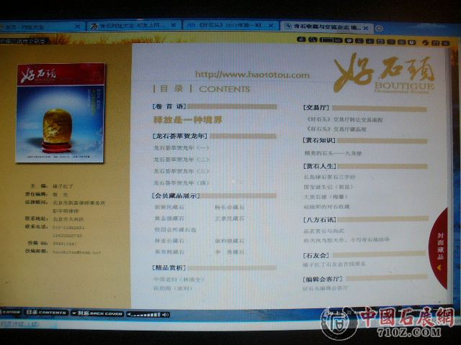Switch to the 《好石头》2012 browser tab

pyautogui.click(x=230, y=27)
